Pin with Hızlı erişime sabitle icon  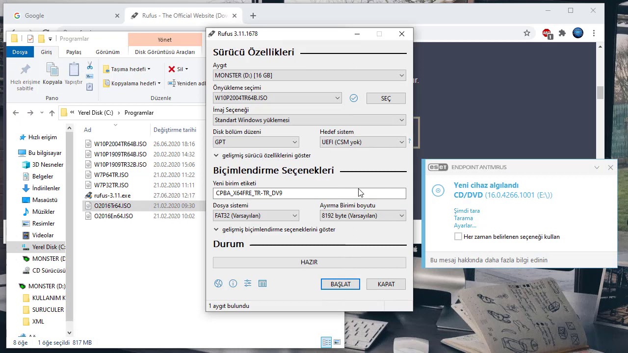pyautogui.click(x=25, y=70)
